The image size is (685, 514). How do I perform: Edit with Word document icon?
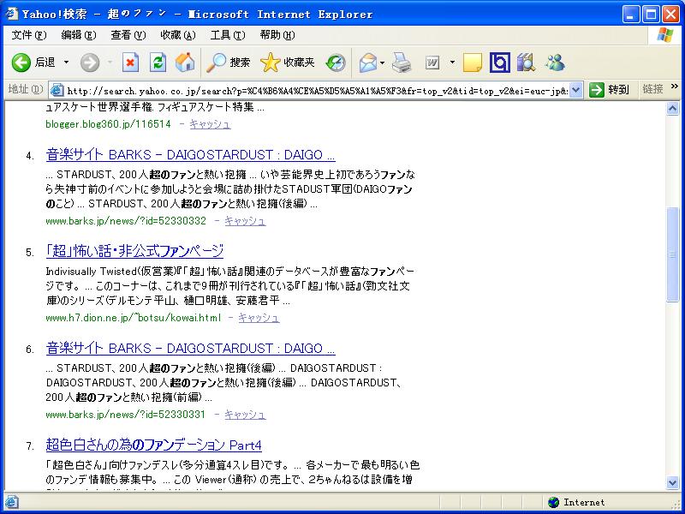tap(432, 63)
